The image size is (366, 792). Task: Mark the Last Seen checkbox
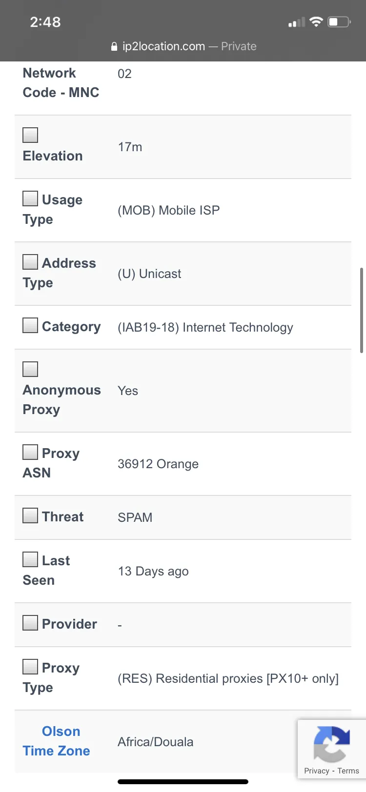tap(30, 559)
